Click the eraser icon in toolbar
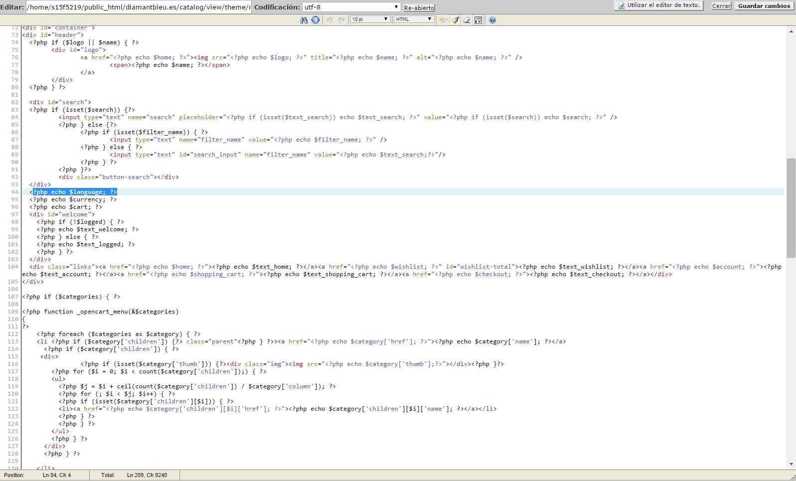796x481 pixels. (x=467, y=20)
